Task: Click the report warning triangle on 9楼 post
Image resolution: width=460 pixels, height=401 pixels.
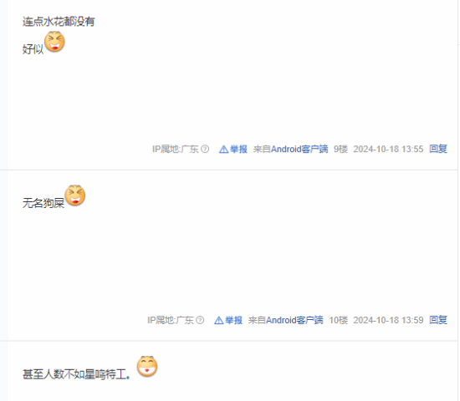Action: [223, 150]
